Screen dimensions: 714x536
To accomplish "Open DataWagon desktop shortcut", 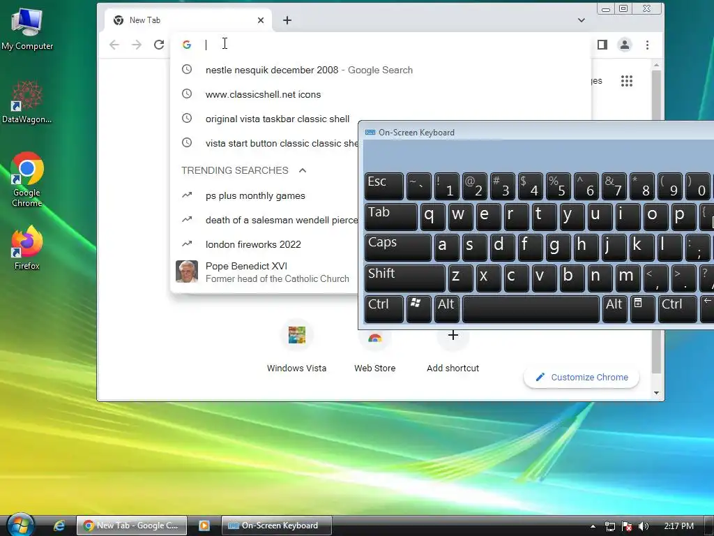I will pyautogui.click(x=27, y=101).
